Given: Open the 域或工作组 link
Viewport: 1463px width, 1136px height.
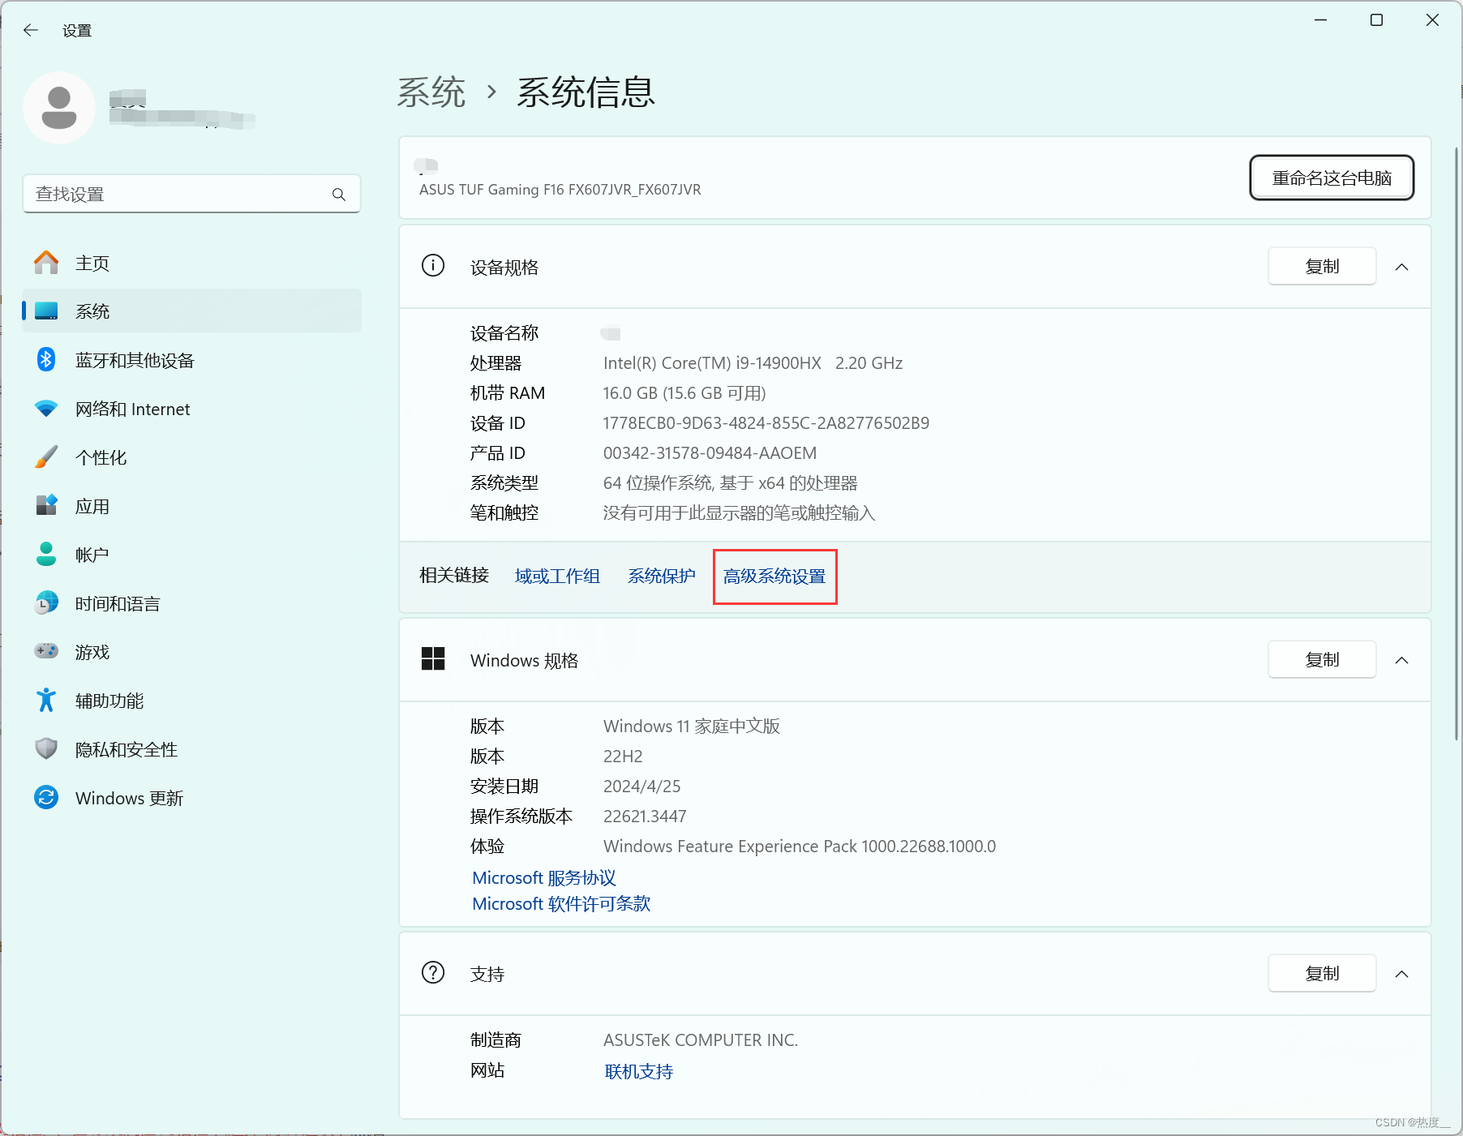Looking at the screenshot, I should coord(557,577).
